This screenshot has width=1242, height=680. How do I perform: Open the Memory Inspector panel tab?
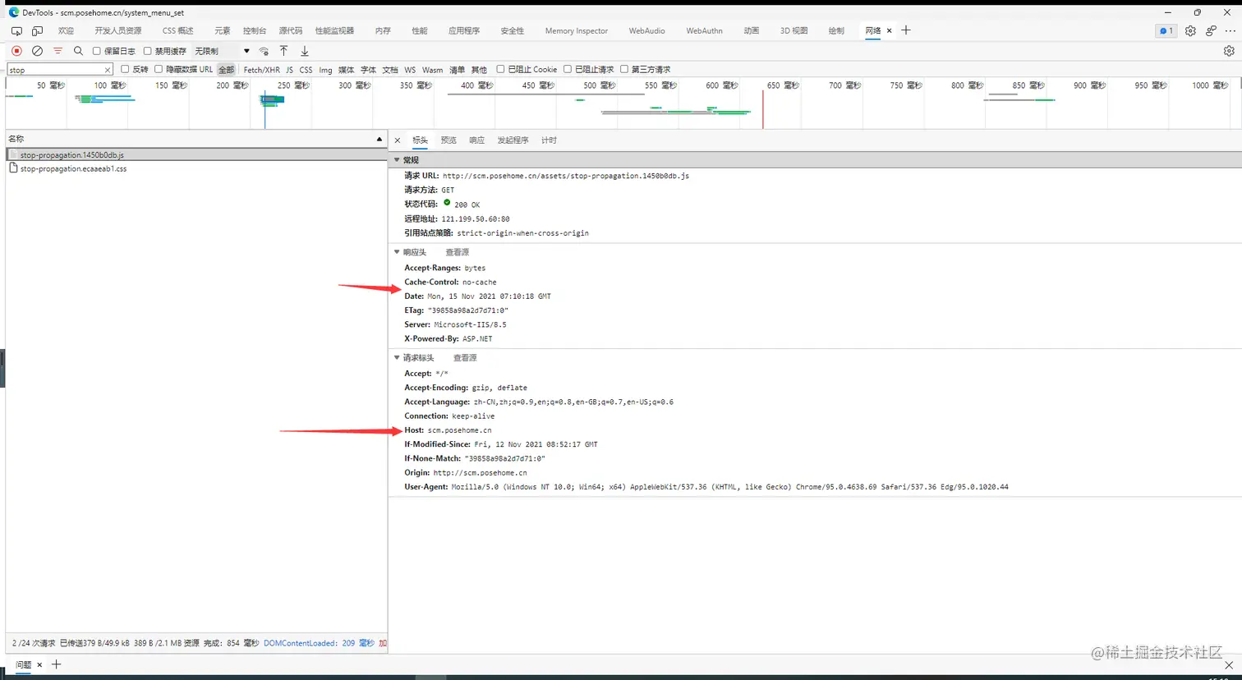coord(577,30)
